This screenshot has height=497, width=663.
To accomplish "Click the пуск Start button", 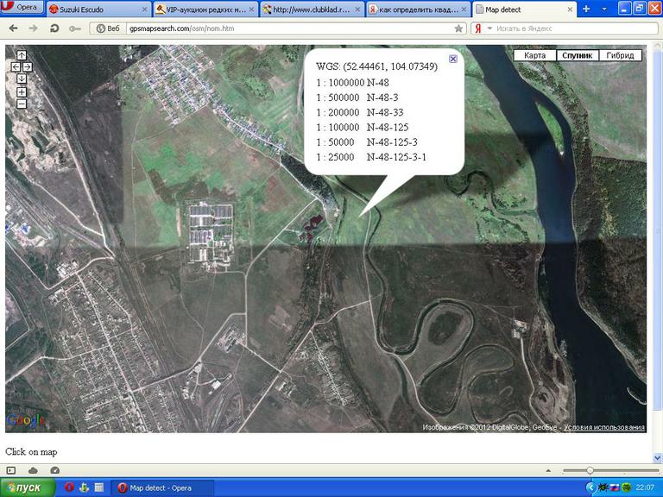I will [24, 488].
